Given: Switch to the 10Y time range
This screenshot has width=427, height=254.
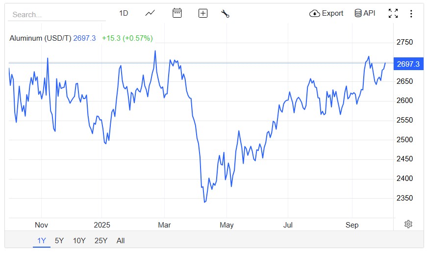Looking at the screenshot, I should tap(79, 240).
